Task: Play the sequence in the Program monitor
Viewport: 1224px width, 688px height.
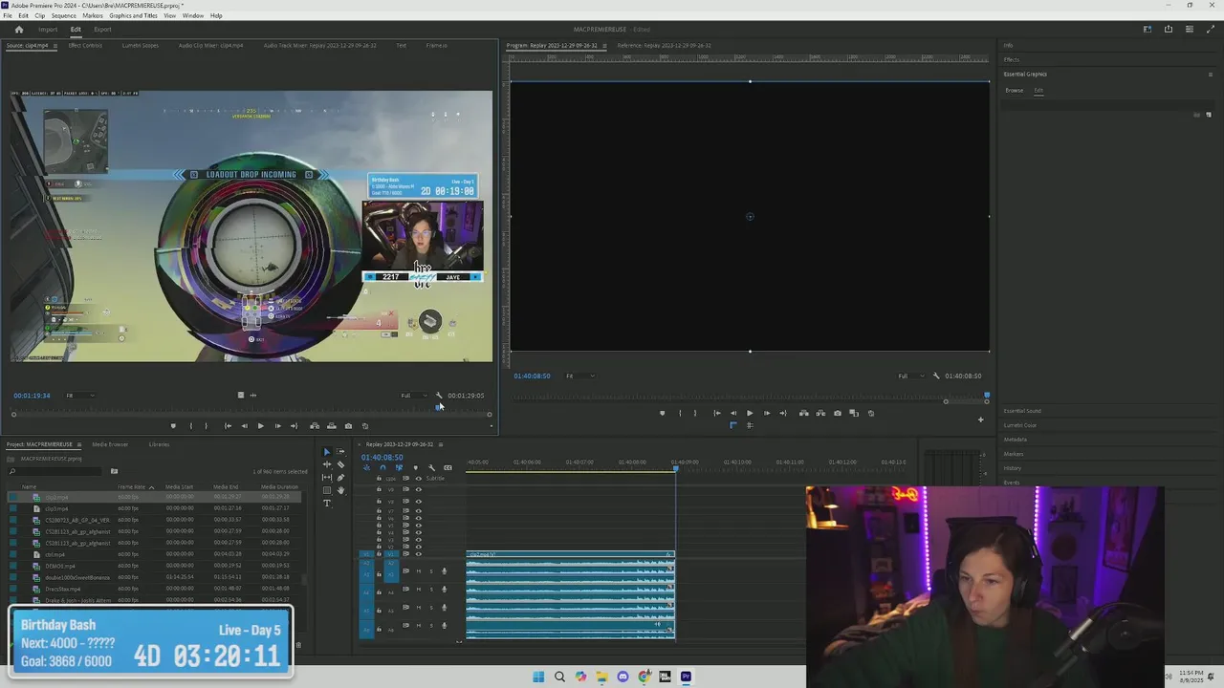Action: 750,414
